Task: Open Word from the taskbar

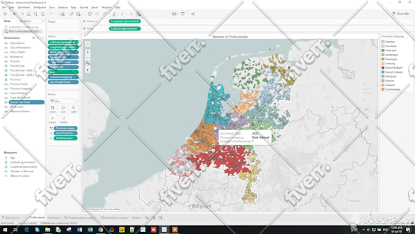Action: point(79,230)
